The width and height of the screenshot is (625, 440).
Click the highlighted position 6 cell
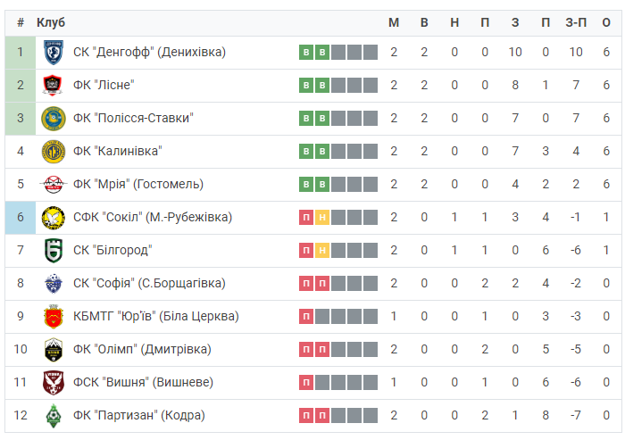(x=21, y=218)
